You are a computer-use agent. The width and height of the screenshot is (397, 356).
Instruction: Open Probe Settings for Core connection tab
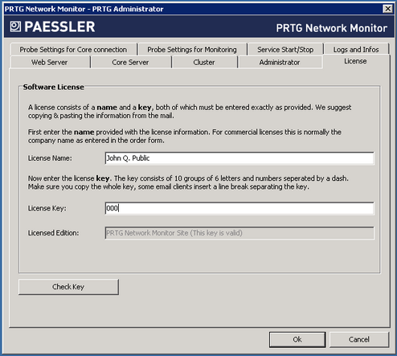pyautogui.click(x=73, y=50)
